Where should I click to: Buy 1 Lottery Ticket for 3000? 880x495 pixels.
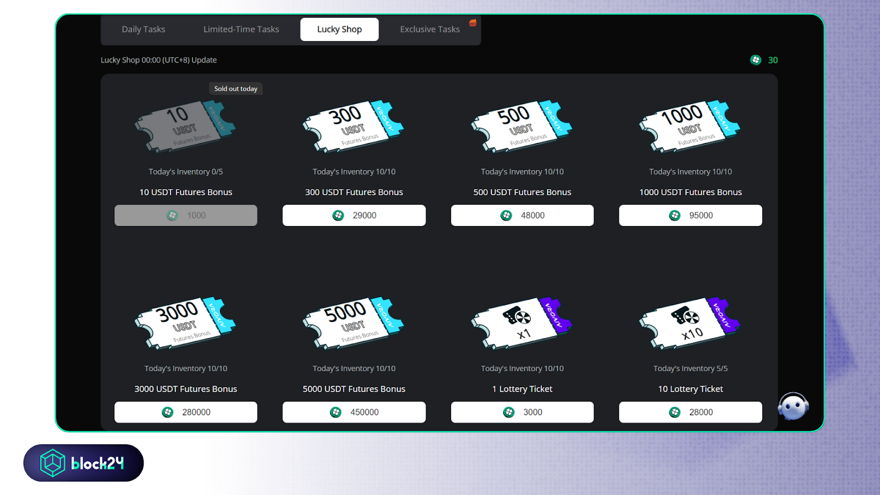(522, 412)
